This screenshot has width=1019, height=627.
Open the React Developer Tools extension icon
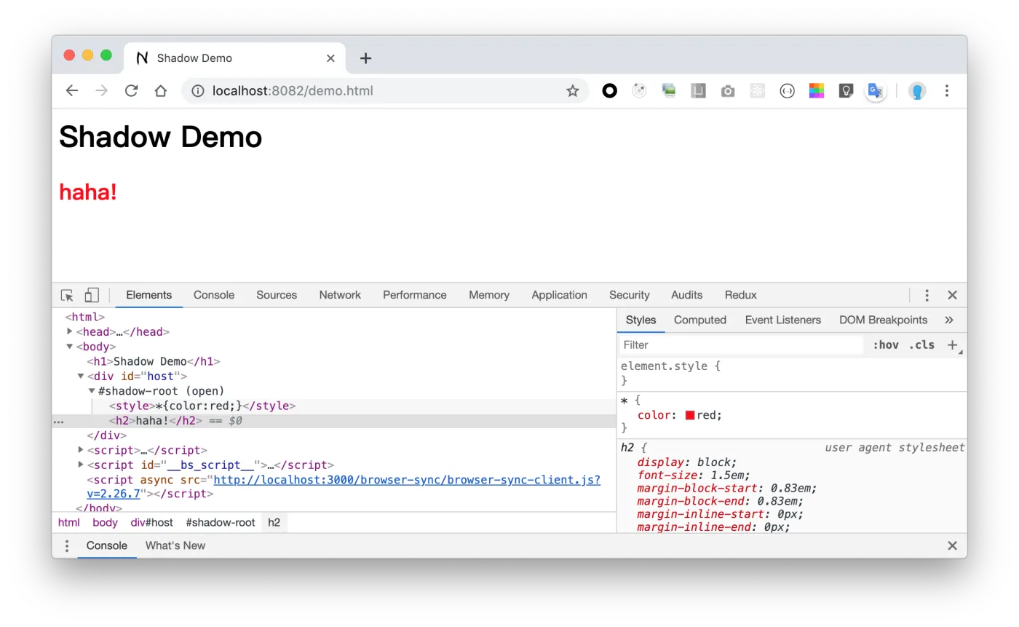click(758, 91)
